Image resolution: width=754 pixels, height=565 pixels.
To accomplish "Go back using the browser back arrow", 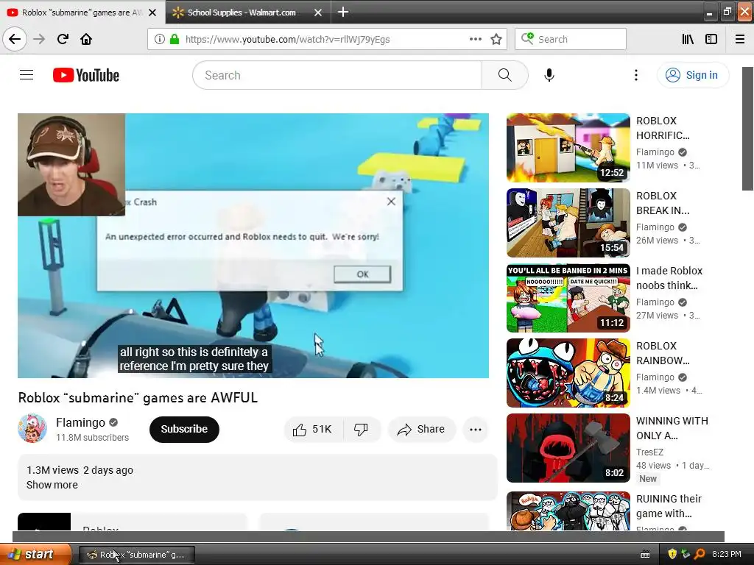I will 15,39.
